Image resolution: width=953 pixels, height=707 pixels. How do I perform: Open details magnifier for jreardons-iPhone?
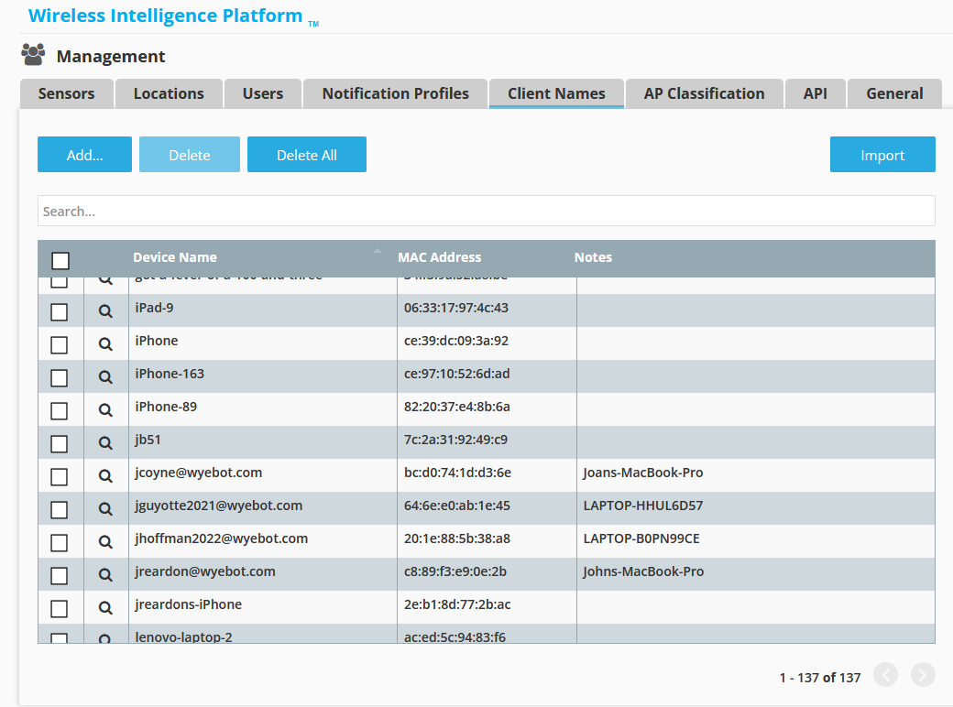pyautogui.click(x=105, y=607)
